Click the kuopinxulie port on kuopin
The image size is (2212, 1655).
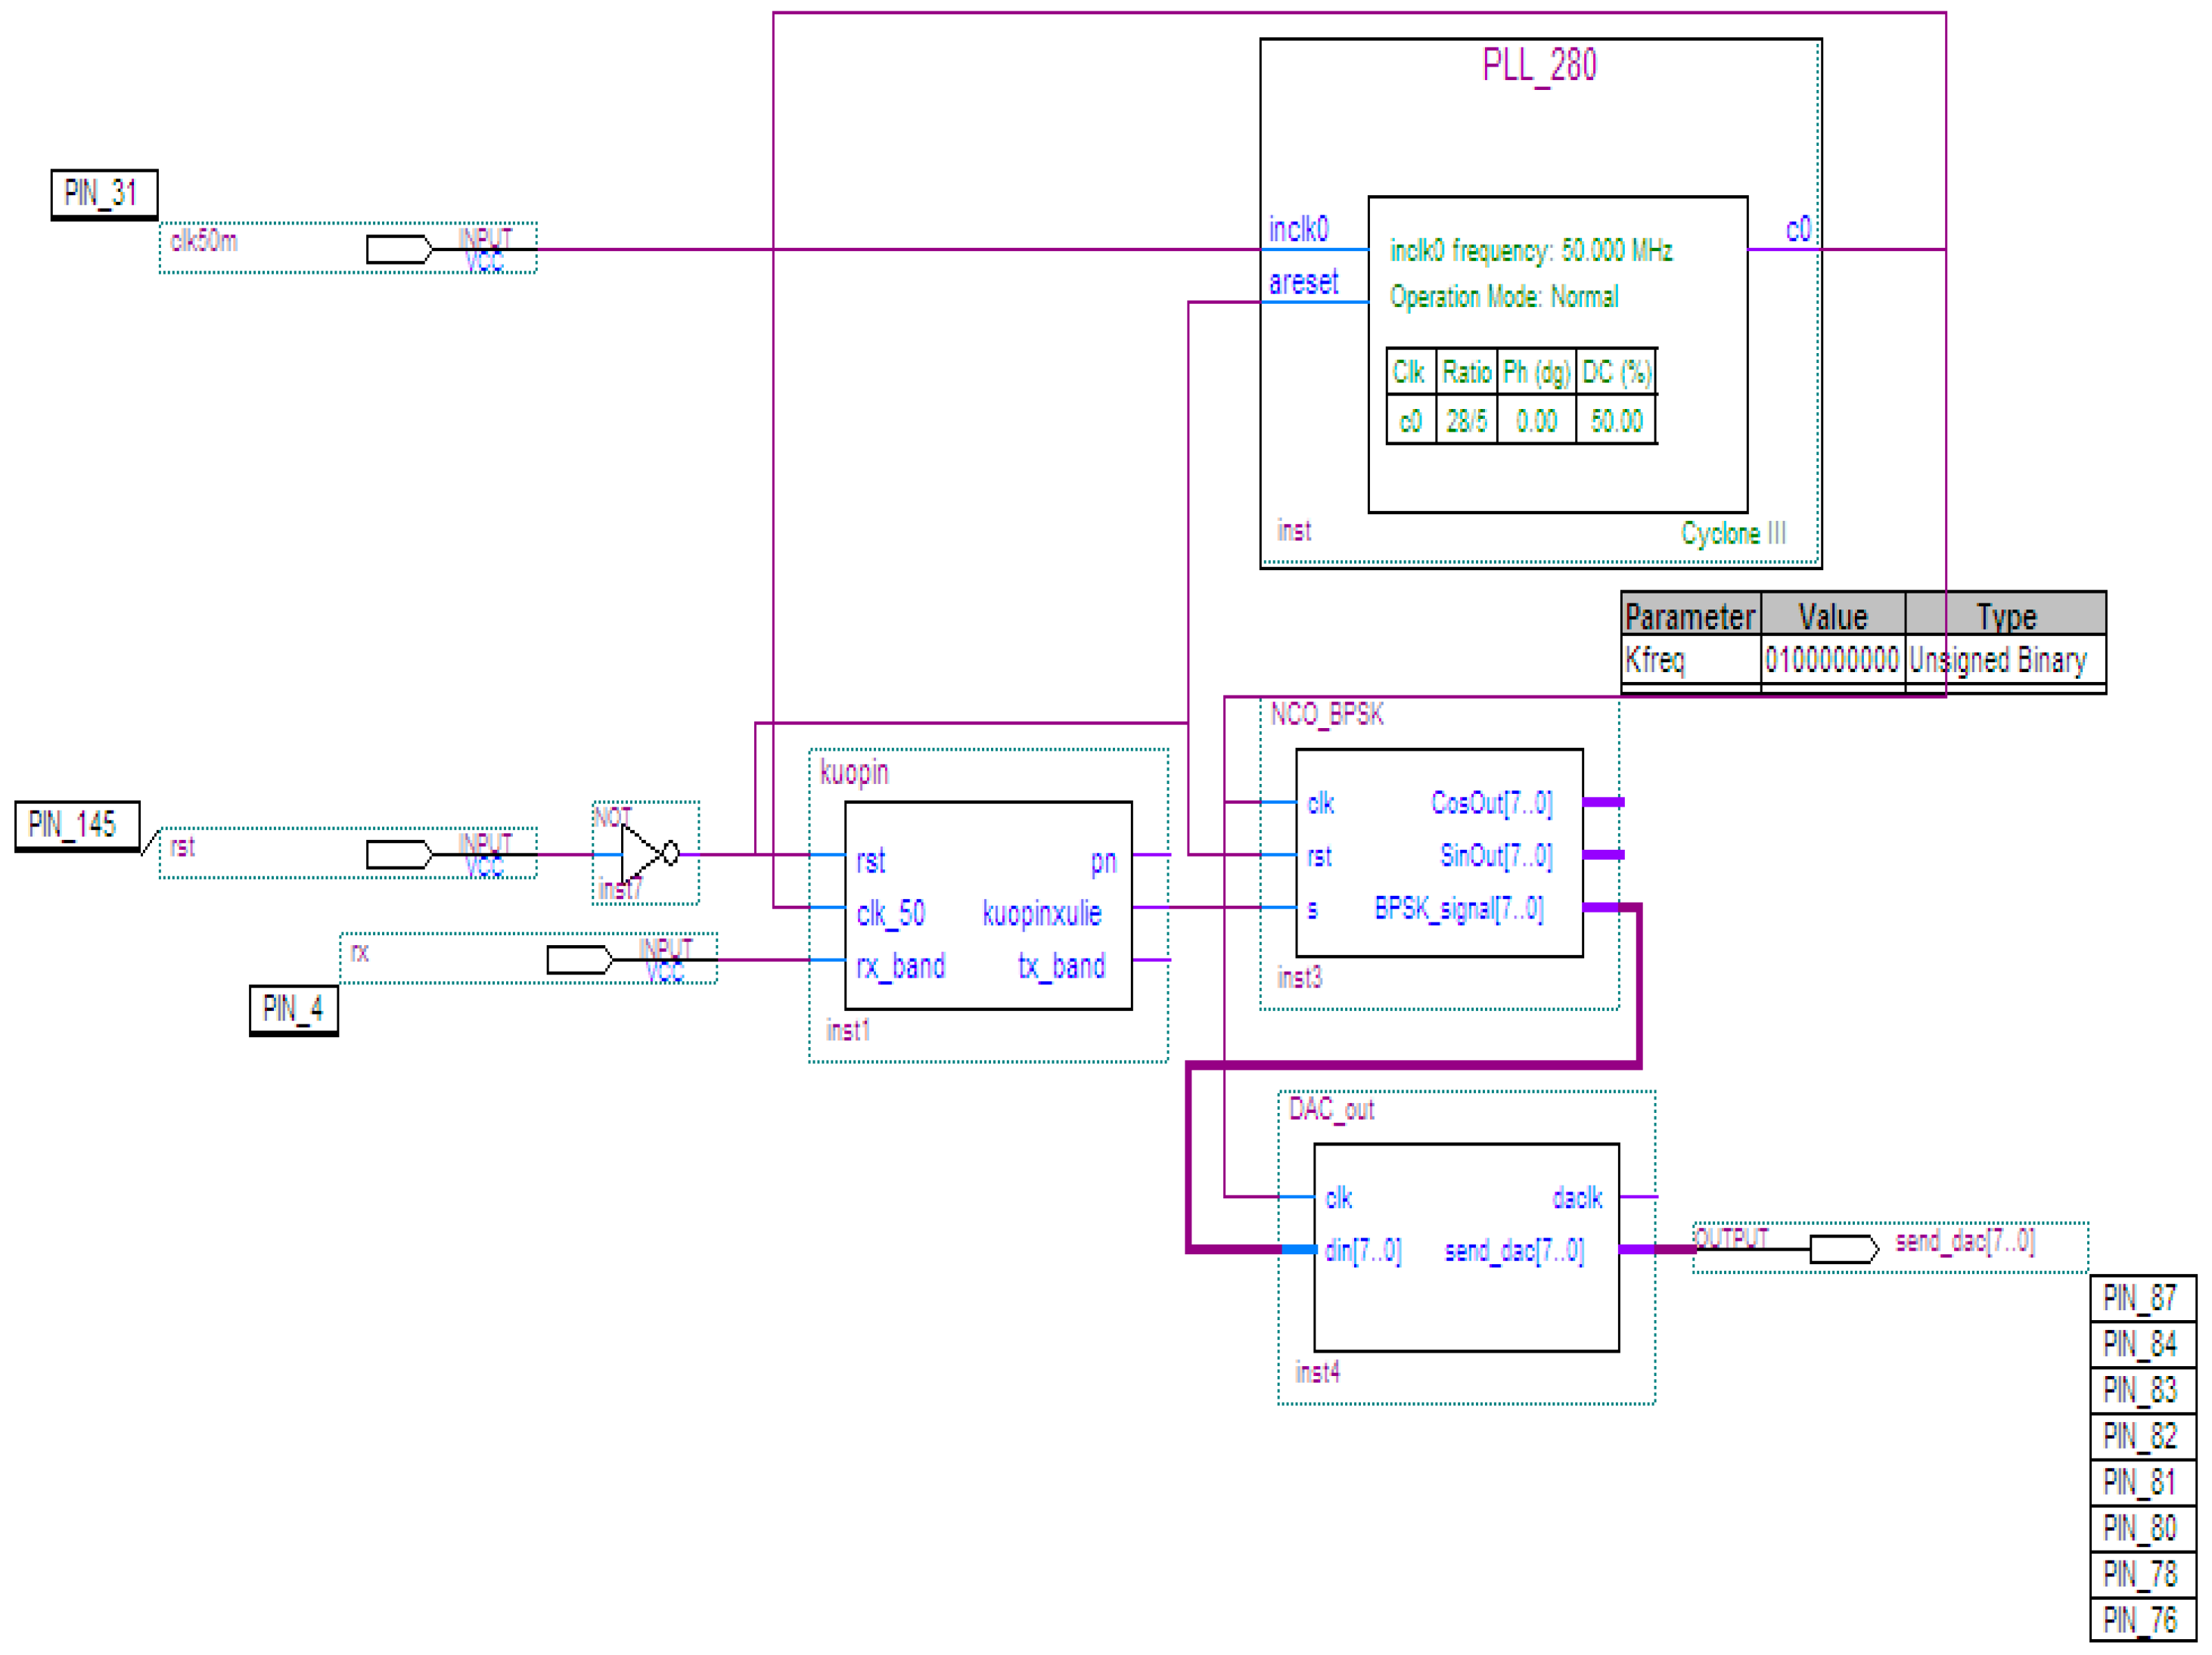coord(1041,913)
